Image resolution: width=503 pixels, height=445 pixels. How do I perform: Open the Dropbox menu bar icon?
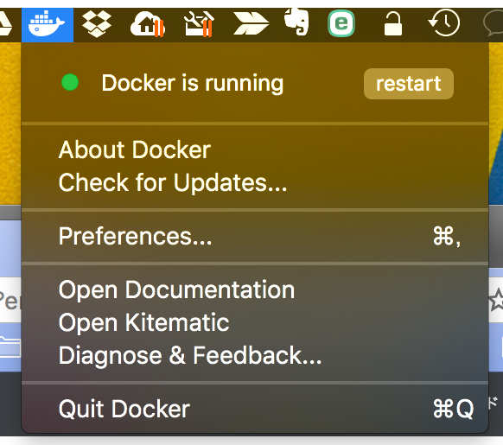pyautogui.click(x=97, y=23)
